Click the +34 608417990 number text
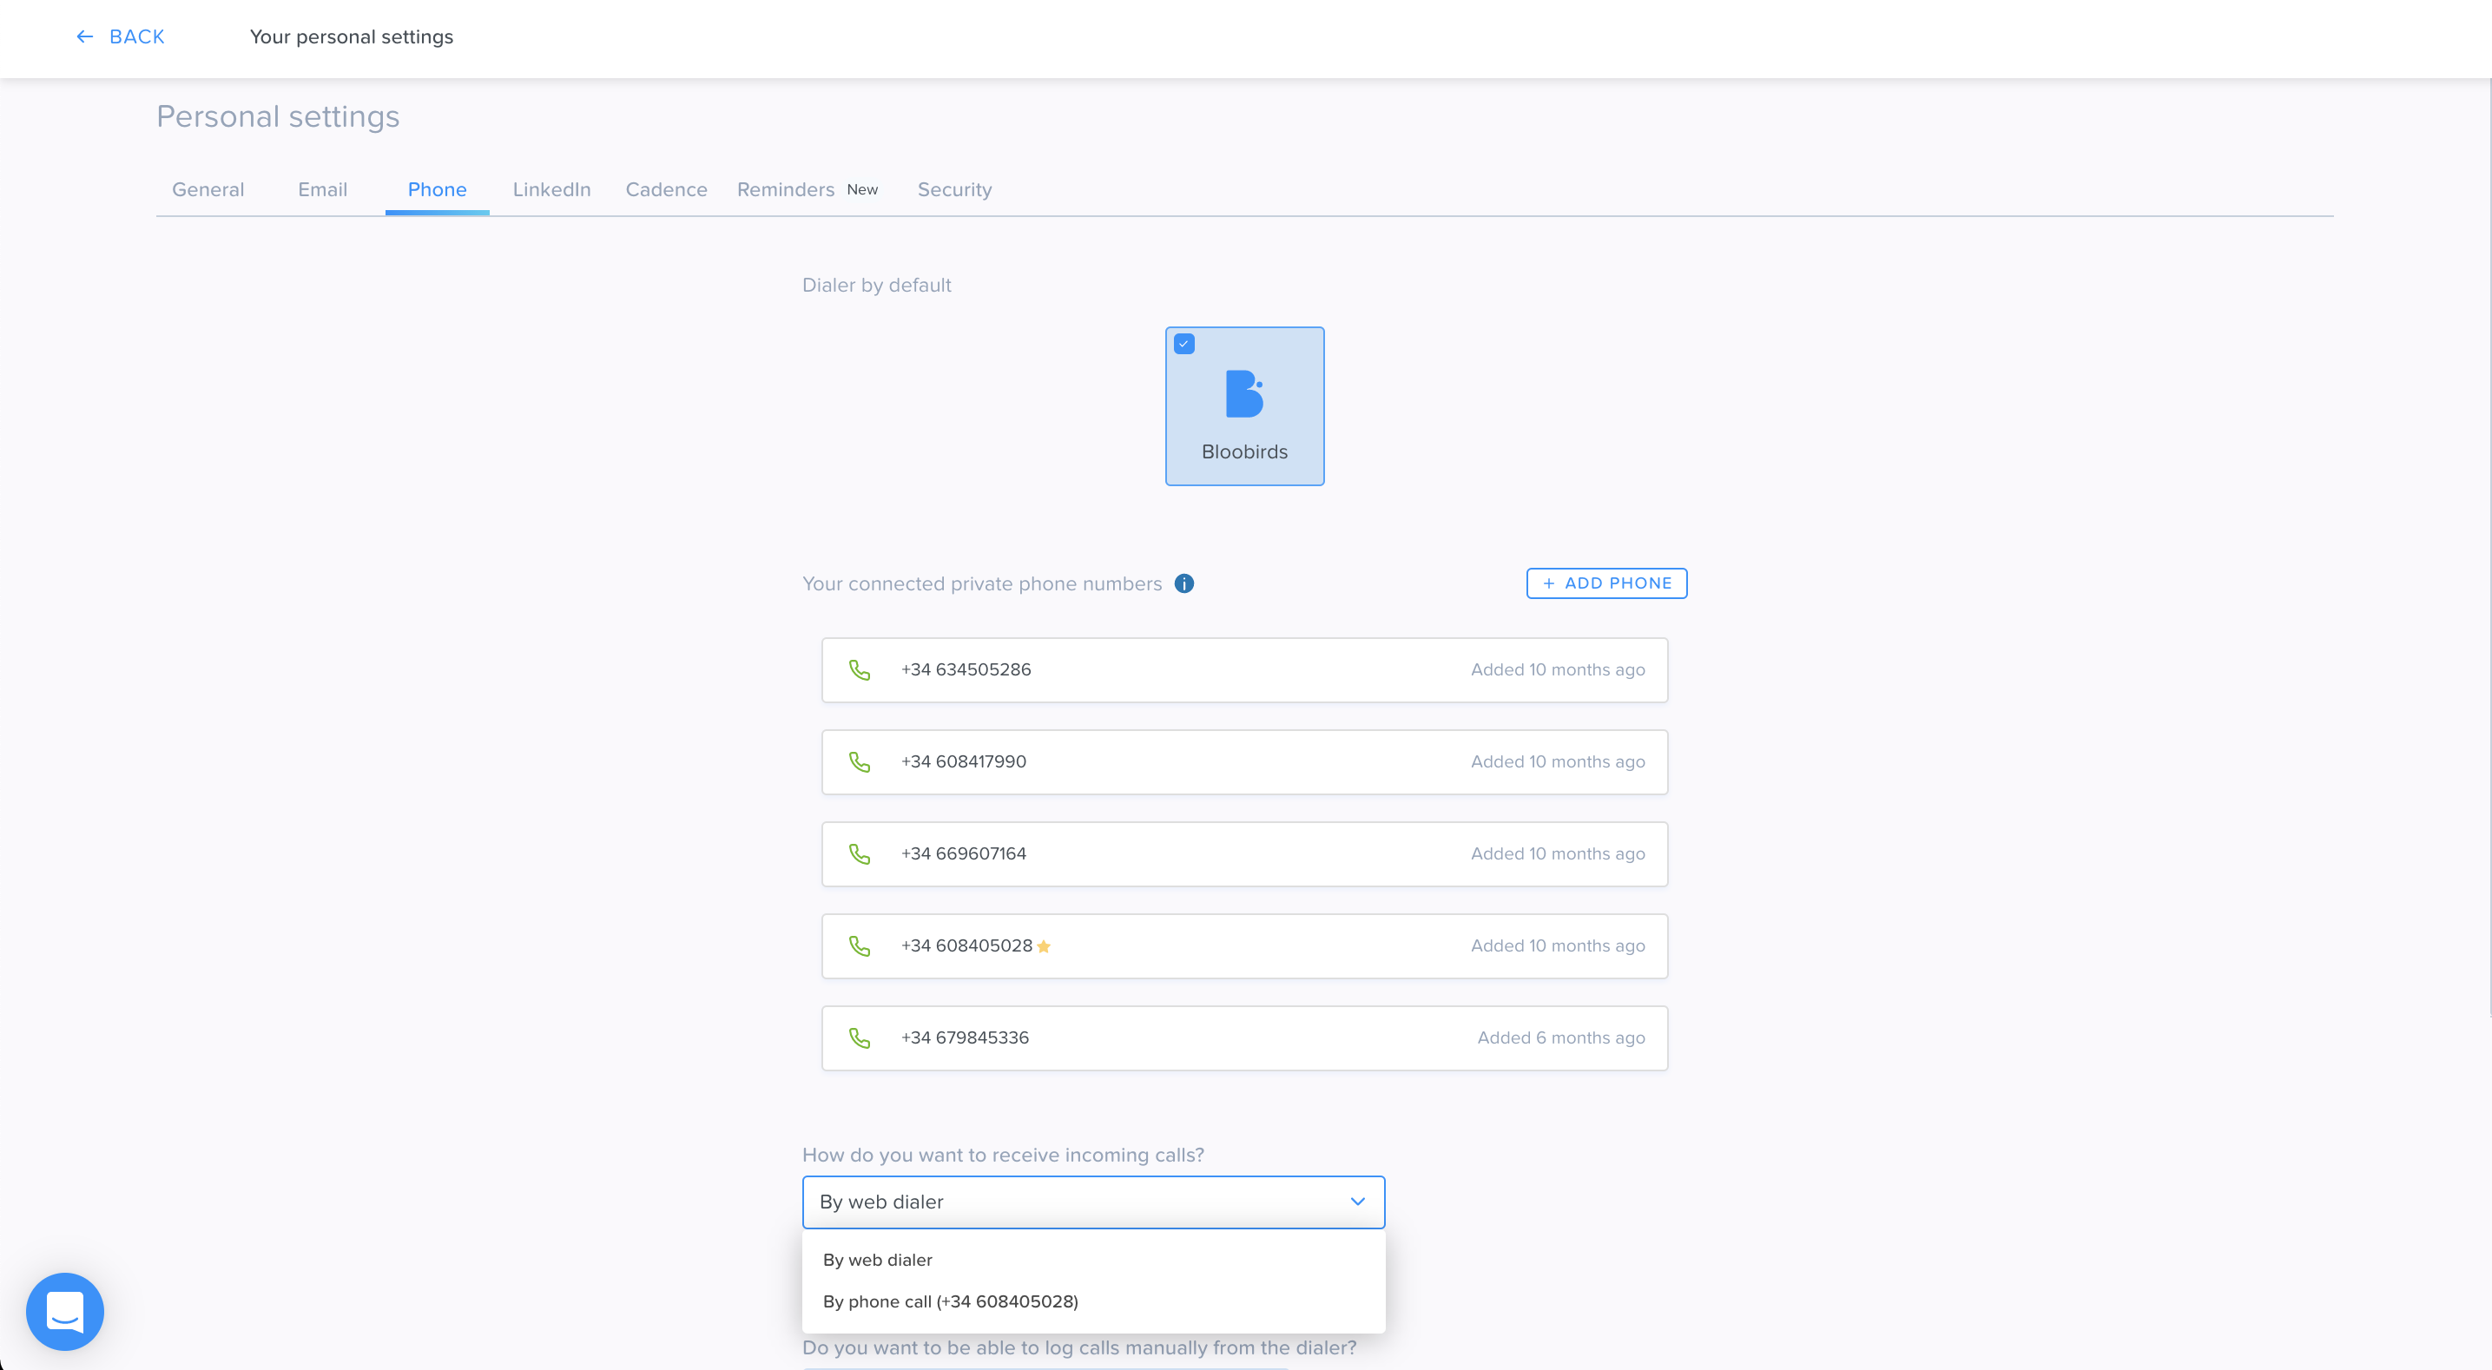Viewport: 2492px width, 1370px height. pyautogui.click(x=964, y=761)
